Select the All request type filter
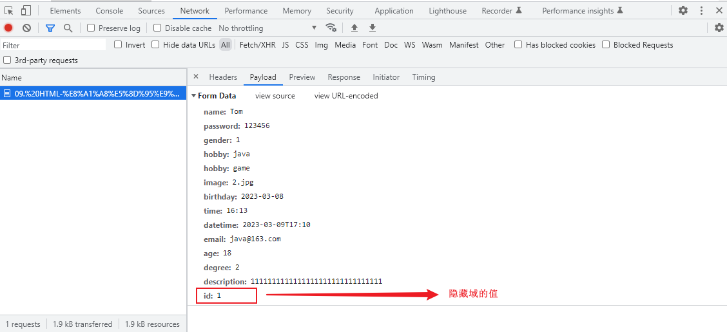 226,45
